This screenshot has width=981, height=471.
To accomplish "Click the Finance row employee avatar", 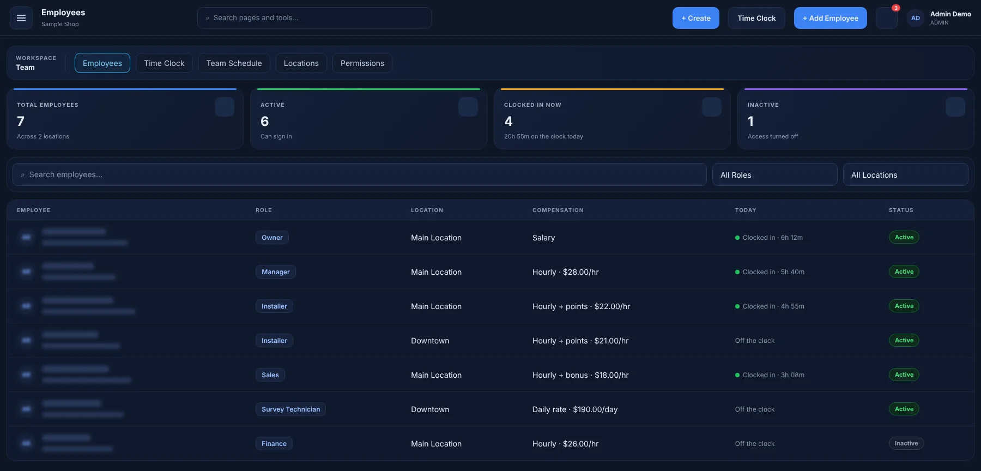I will click(x=26, y=443).
